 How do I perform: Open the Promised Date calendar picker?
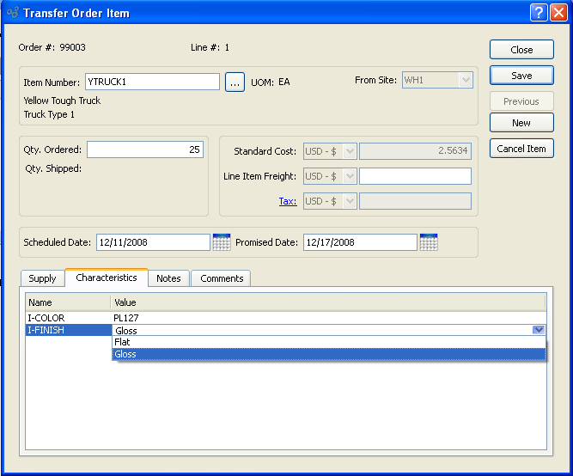click(429, 242)
